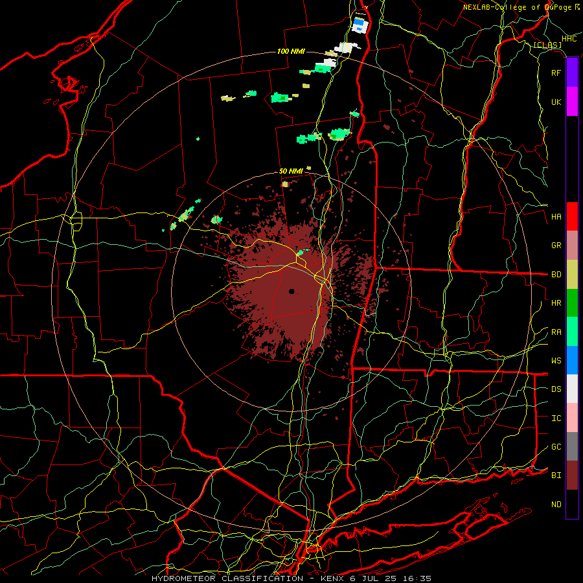Click the GR legend label

(556, 246)
